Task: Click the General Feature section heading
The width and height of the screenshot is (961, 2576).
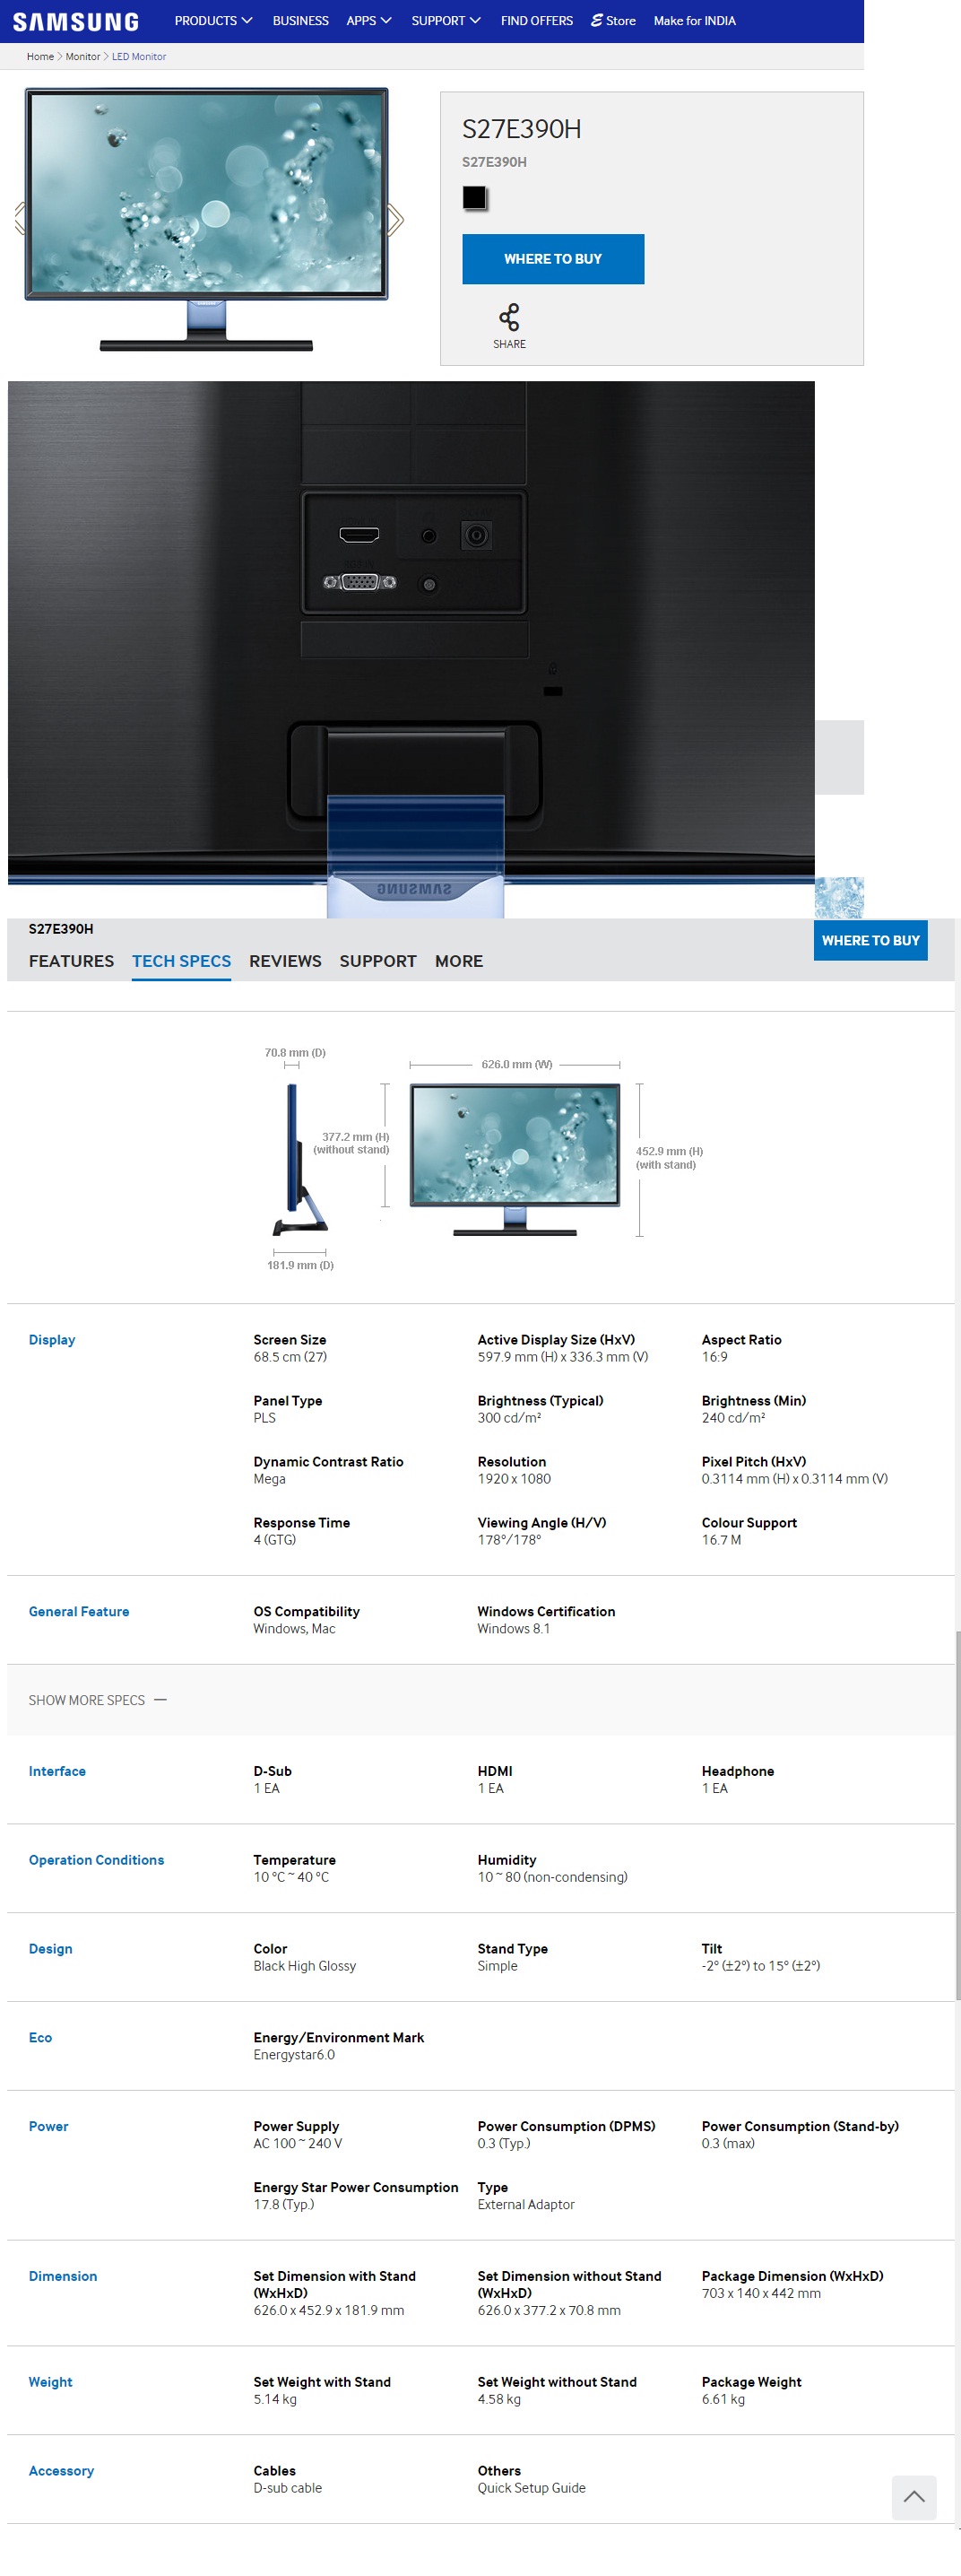Action: tap(79, 1612)
